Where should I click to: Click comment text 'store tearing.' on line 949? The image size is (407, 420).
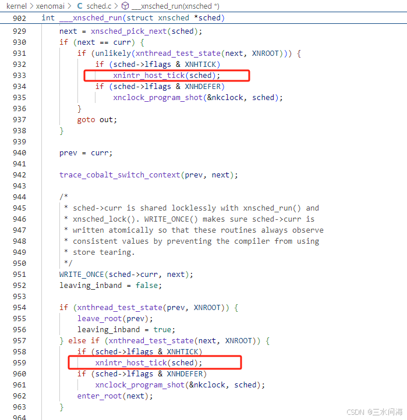[x=104, y=252]
